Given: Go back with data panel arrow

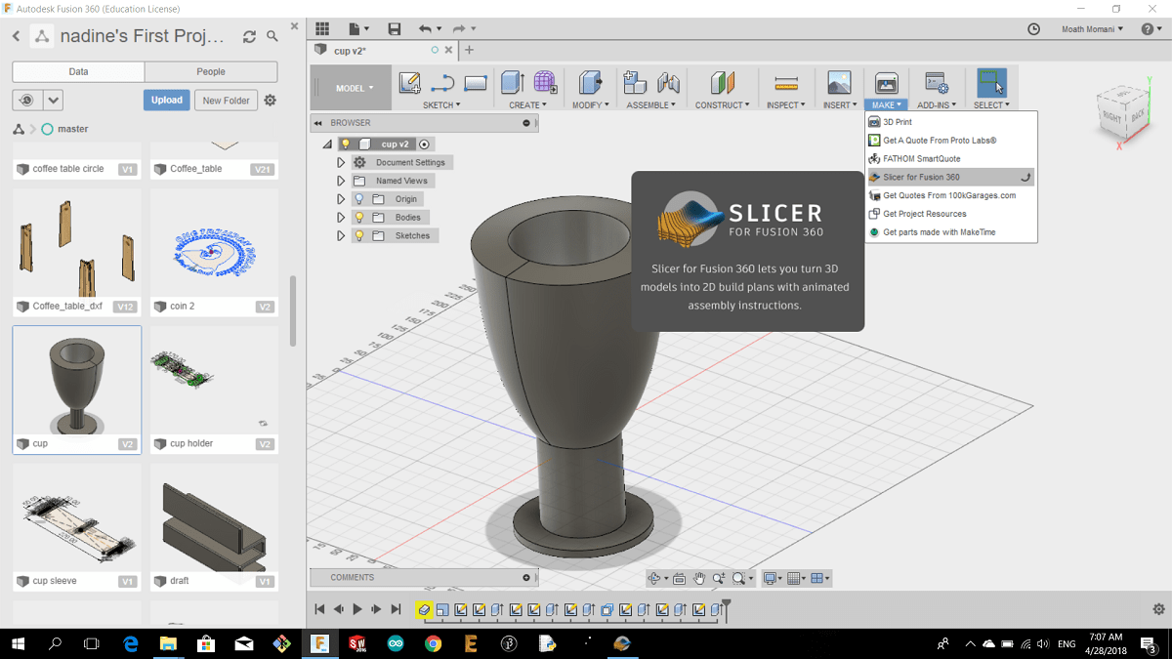Looking at the screenshot, I should 17,36.
